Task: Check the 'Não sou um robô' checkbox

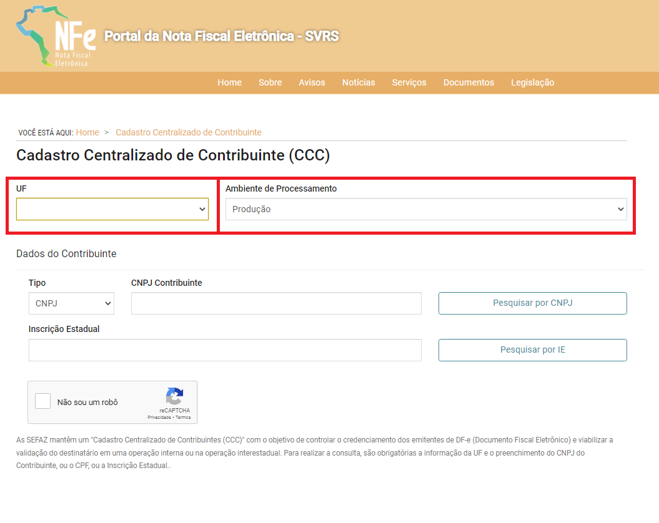Action: pyautogui.click(x=43, y=401)
